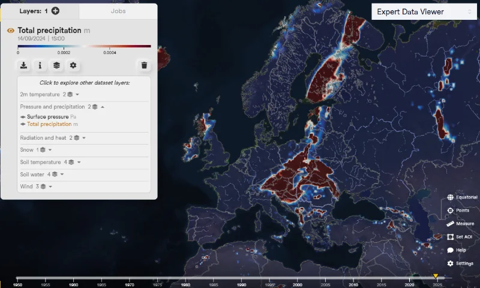Add a new layer with the plus icon
The width and height of the screenshot is (480, 288).
pos(55,11)
